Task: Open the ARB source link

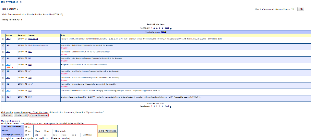Action: click(x=30, y=77)
